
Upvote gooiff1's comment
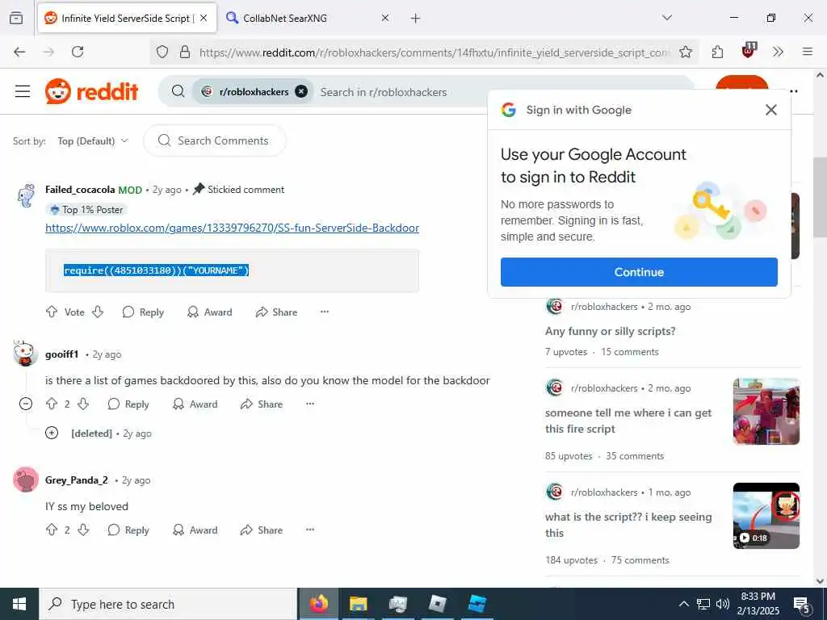pos(51,404)
